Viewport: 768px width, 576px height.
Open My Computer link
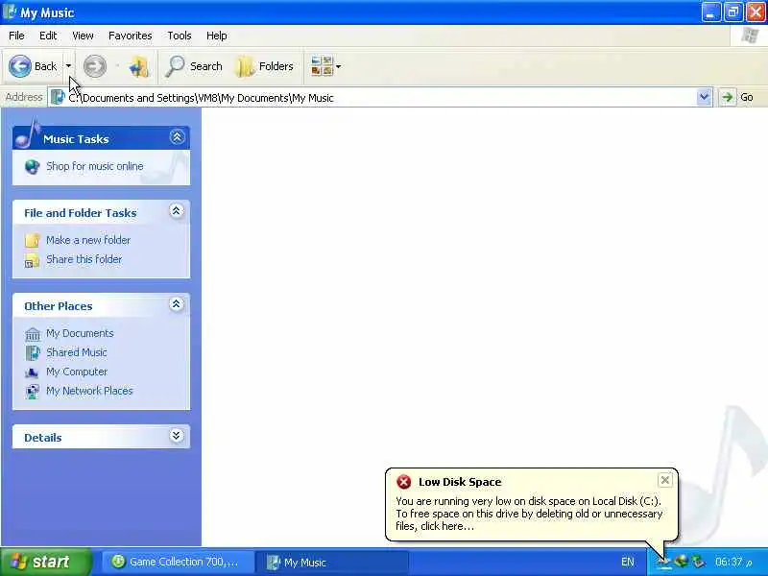pos(77,372)
